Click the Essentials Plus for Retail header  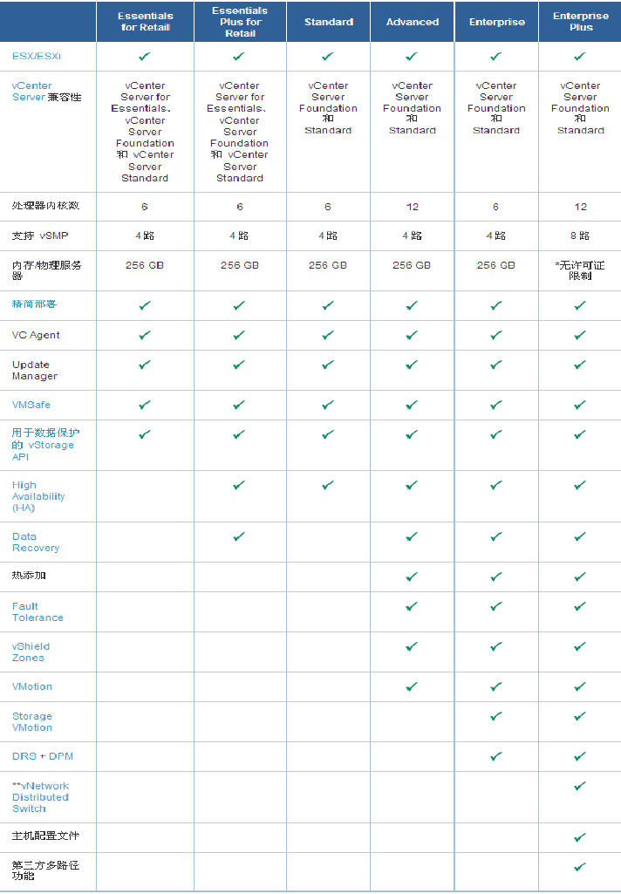point(240,22)
